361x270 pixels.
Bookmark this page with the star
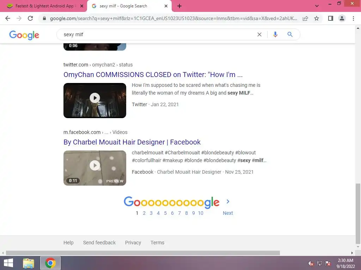(317, 18)
